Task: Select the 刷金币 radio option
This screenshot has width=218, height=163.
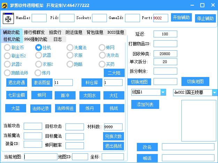Action: pyautogui.click(x=7, y=48)
